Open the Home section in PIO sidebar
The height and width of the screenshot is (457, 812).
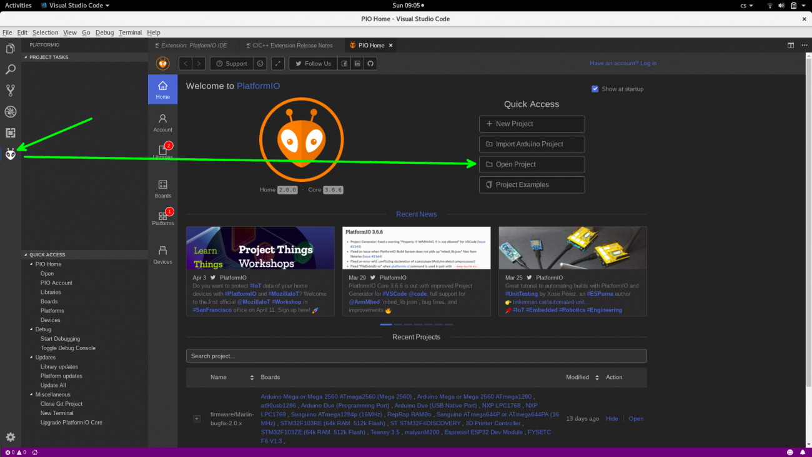pyautogui.click(x=162, y=89)
